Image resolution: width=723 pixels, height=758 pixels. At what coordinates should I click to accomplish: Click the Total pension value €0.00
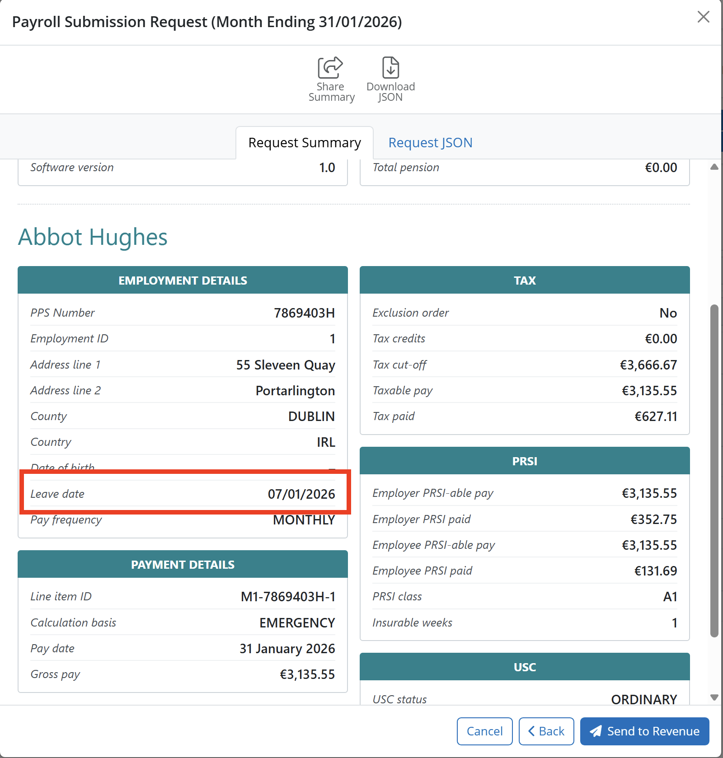(661, 167)
